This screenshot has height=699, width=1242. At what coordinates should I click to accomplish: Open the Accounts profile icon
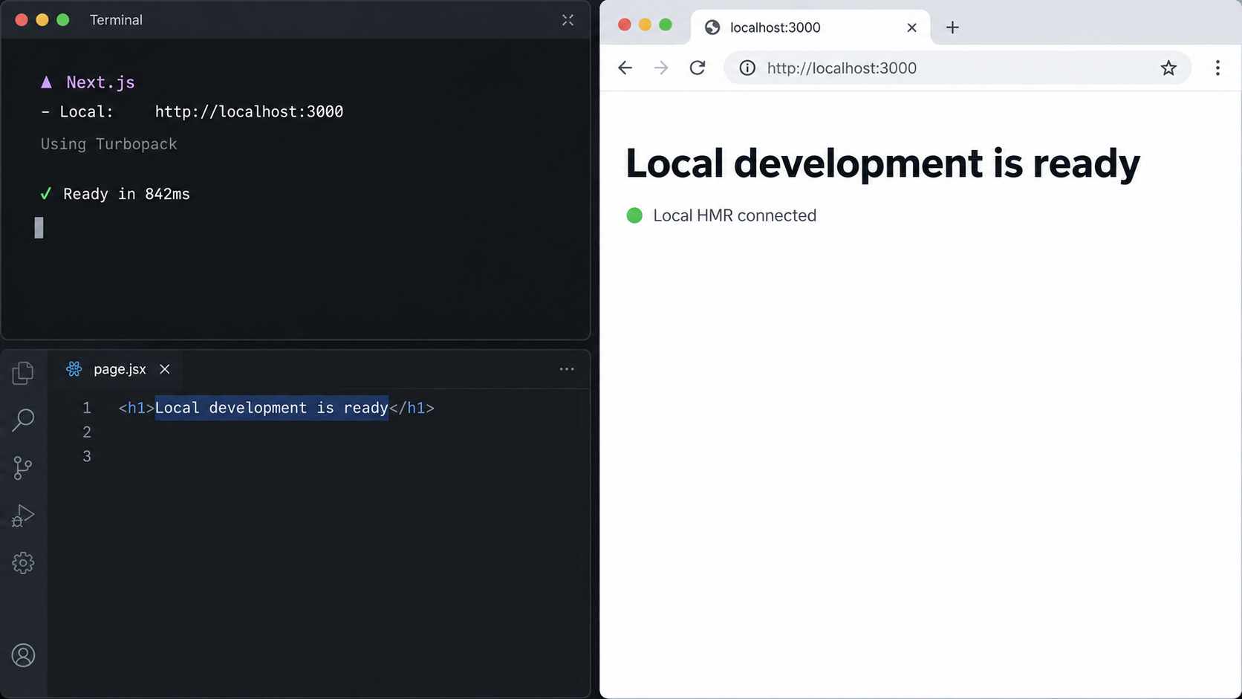tap(23, 655)
